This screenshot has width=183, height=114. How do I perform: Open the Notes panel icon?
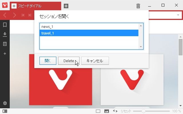click(x=5, y=44)
